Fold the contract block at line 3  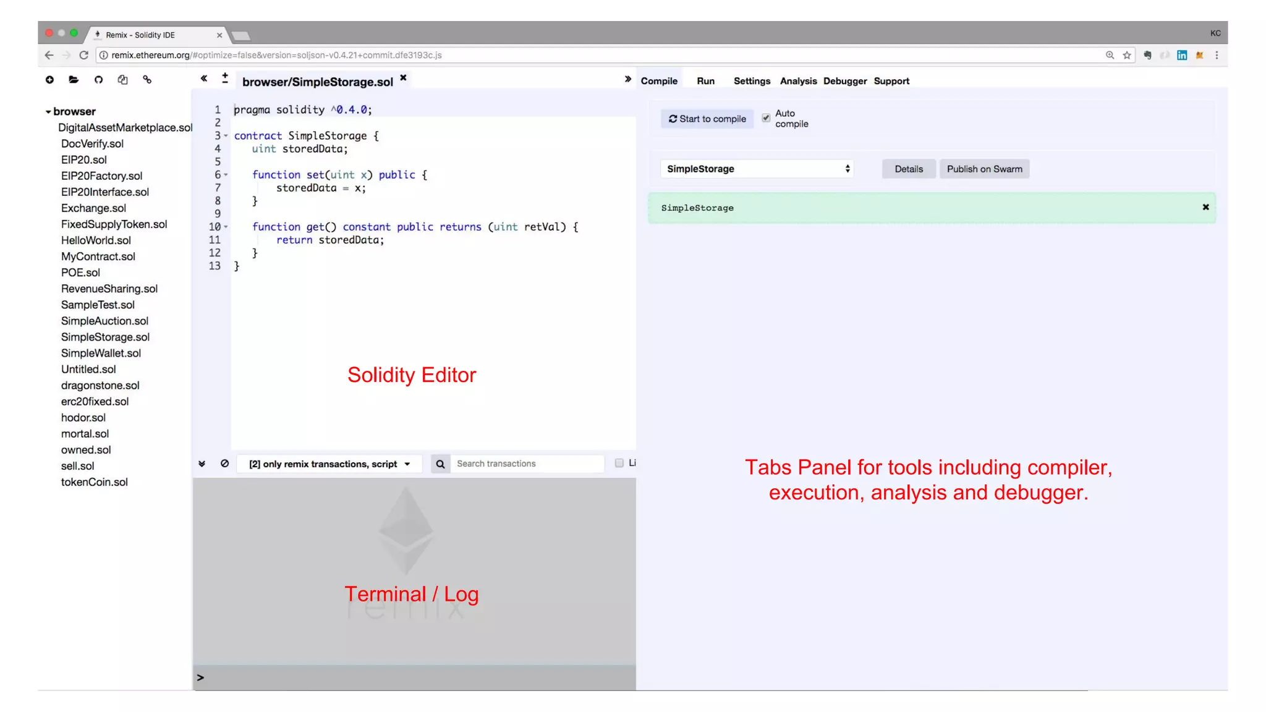[x=226, y=136]
